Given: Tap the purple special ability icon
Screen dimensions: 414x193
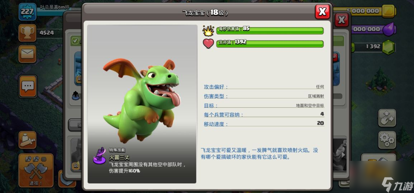Looking at the screenshot, I should (100, 156).
